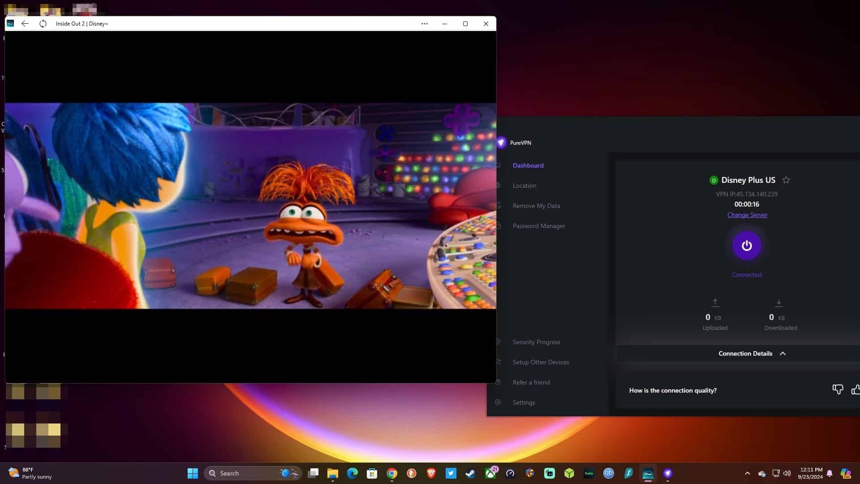Click the thumbs up connection rating
This screenshot has width=860, height=484.
856,389
